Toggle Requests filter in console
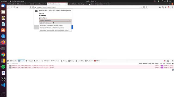 coord(169,64)
